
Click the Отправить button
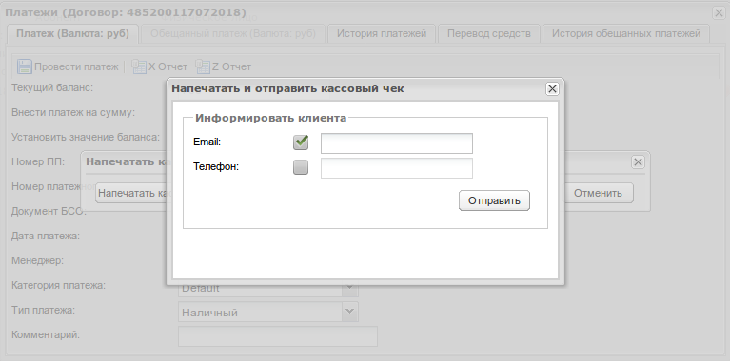click(x=494, y=200)
